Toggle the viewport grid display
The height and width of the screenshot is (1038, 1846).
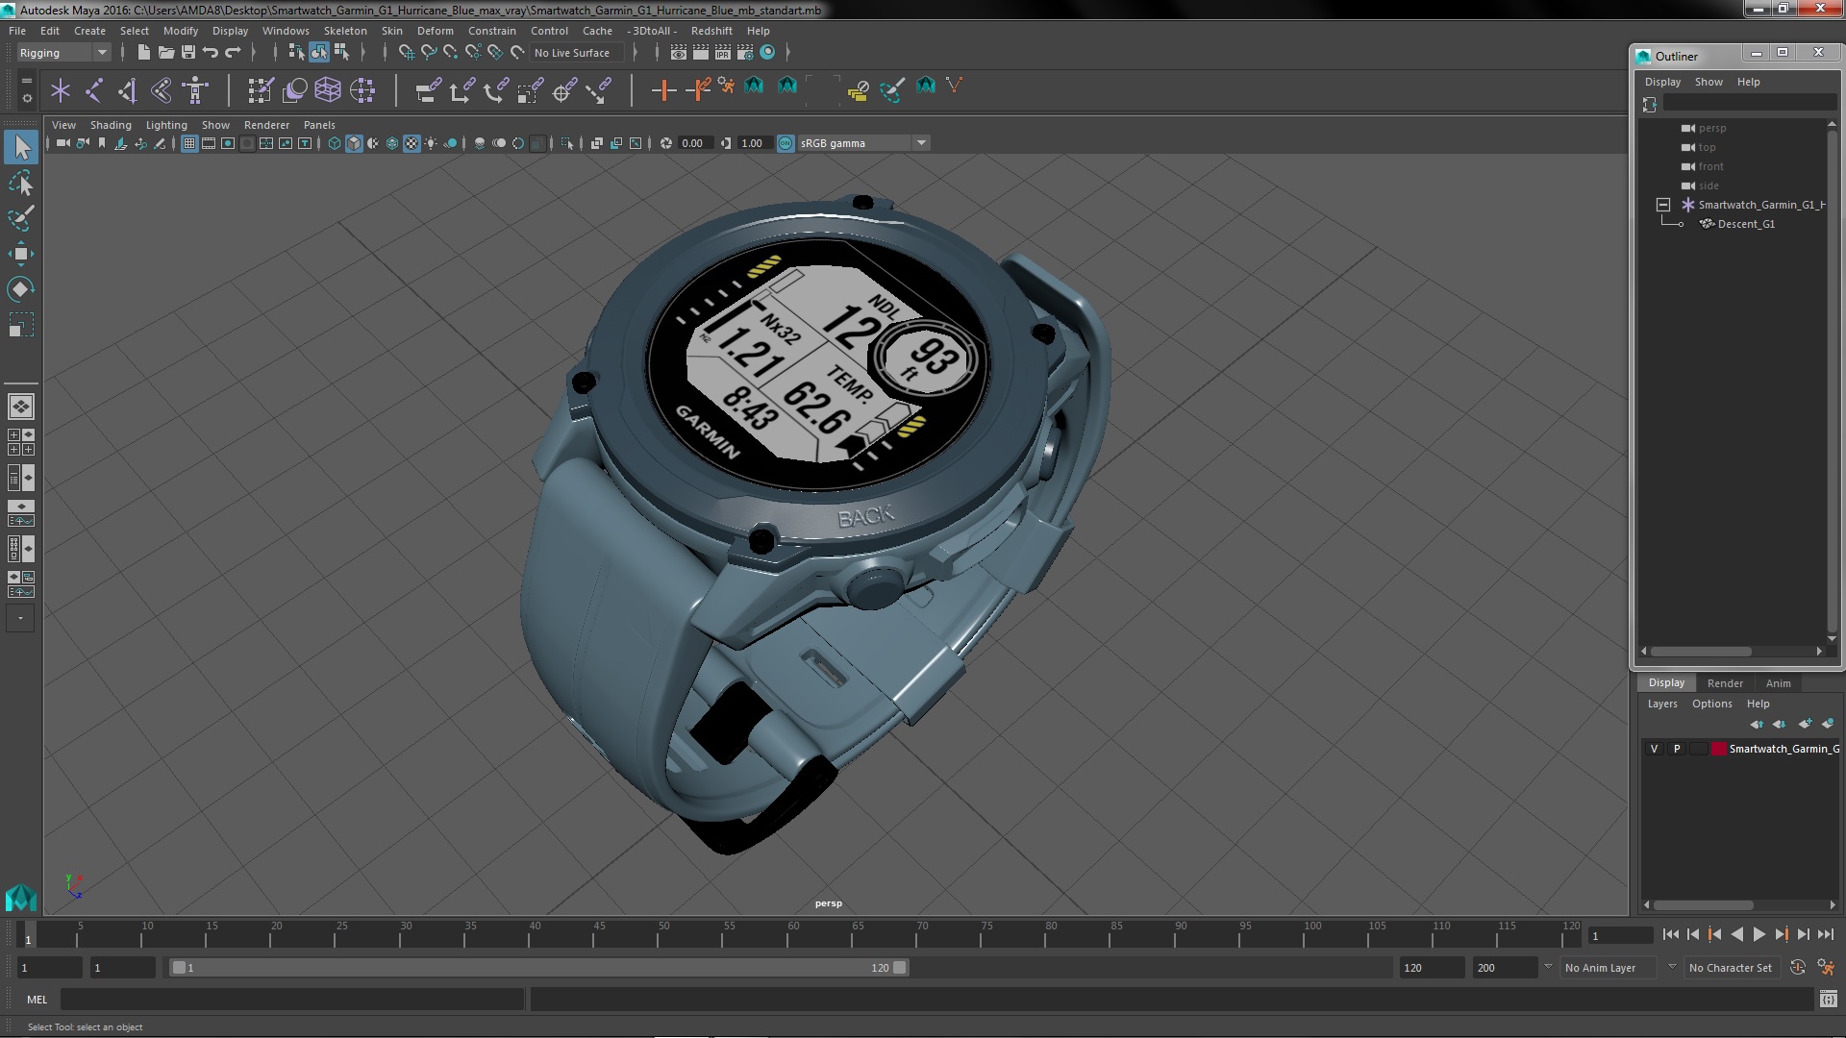pos(189,143)
